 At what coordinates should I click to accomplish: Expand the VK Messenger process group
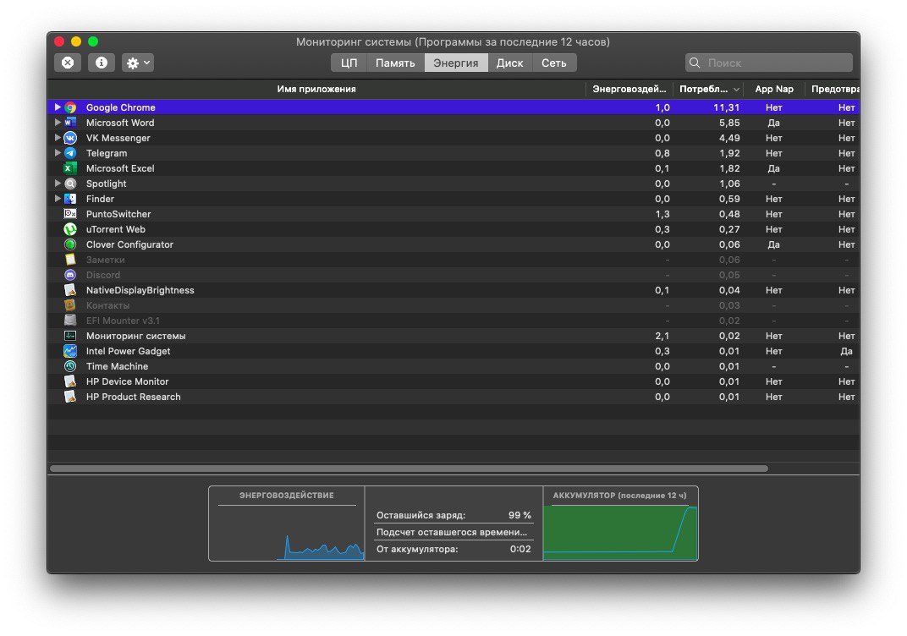[x=58, y=138]
